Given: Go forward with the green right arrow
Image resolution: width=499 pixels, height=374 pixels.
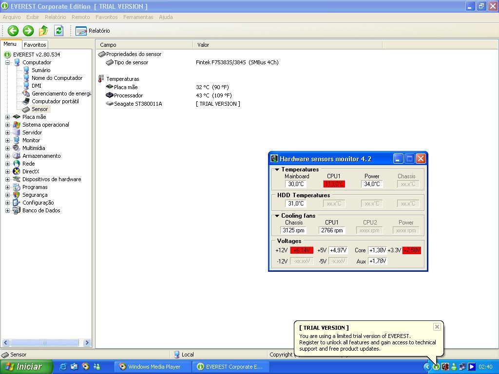Looking at the screenshot, I should click(x=28, y=31).
